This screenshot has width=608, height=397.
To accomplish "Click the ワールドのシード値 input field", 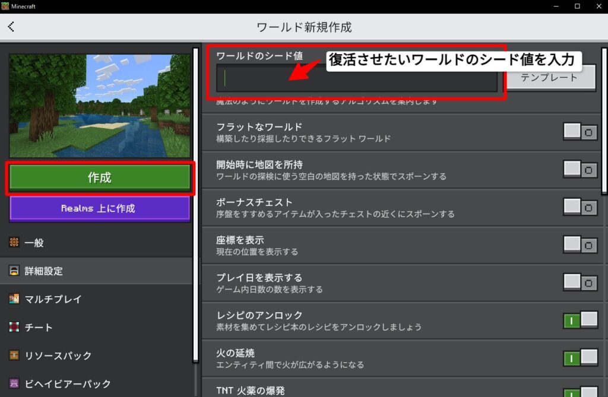I will (x=356, y=79).
